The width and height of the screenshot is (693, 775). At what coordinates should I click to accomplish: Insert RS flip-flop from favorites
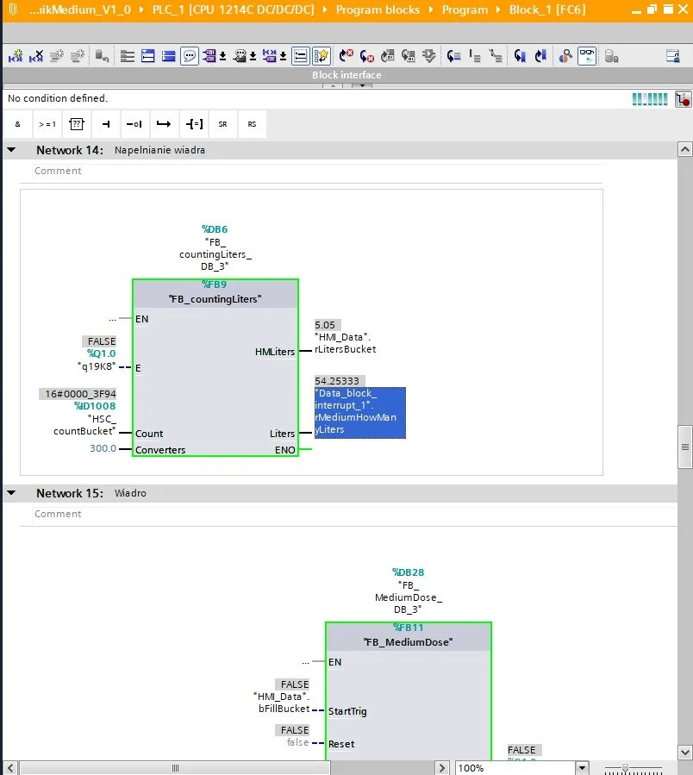252,124
